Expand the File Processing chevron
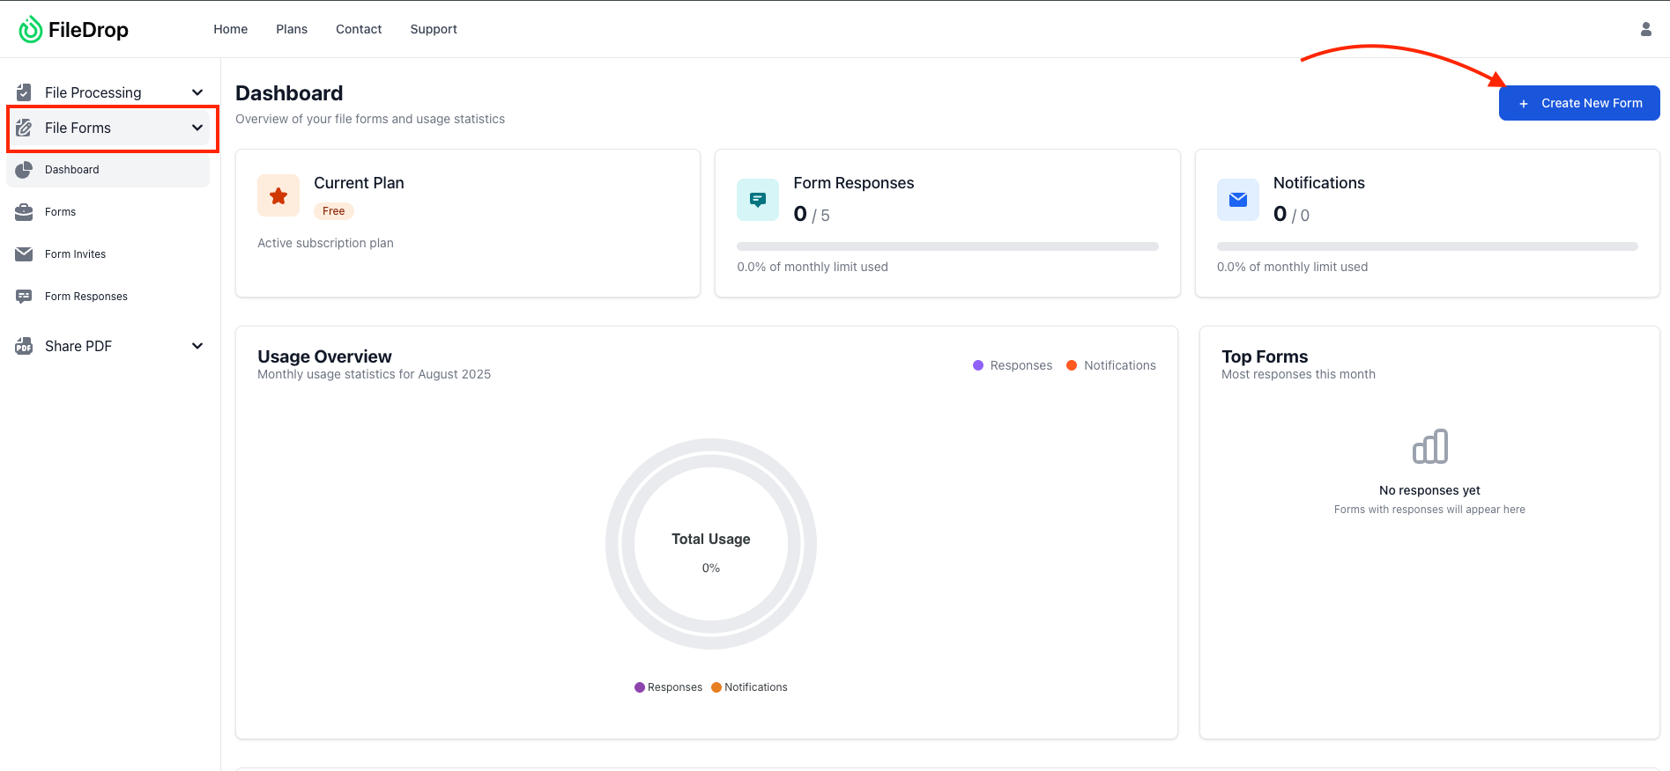The height and width of the screenshot is (771, 1670). click(x=197, y=92)
